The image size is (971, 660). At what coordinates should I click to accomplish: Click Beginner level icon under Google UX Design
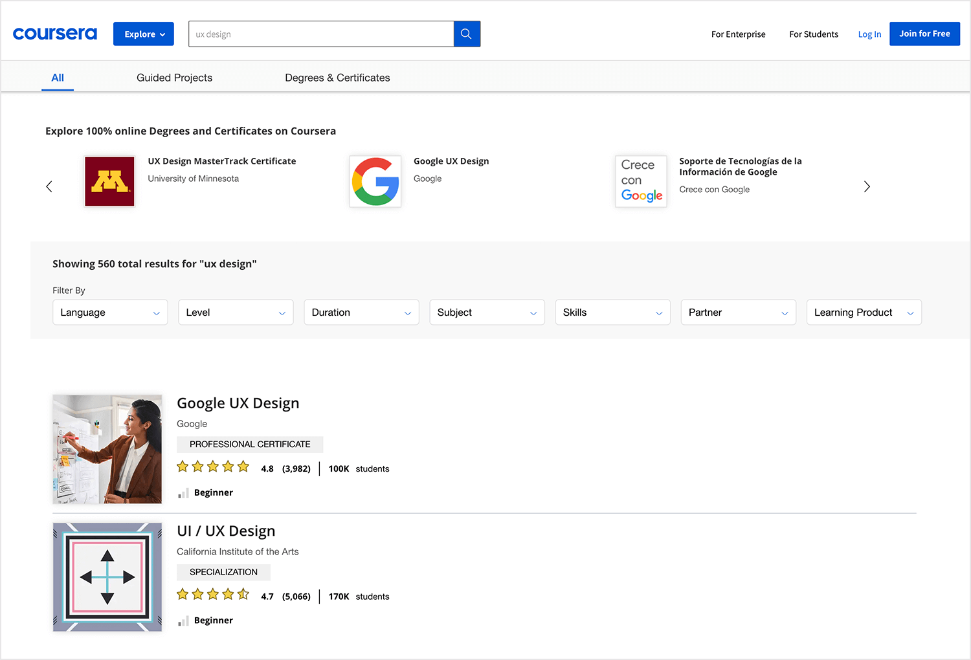coord(183,493)
